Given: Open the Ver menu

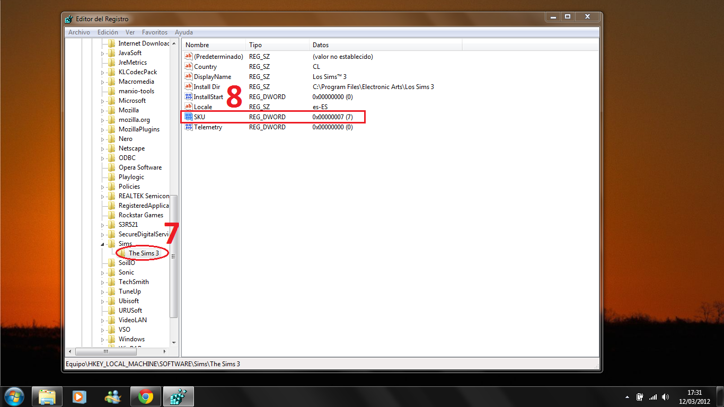Looking at the screenshot, I should [x=130, y=32].
